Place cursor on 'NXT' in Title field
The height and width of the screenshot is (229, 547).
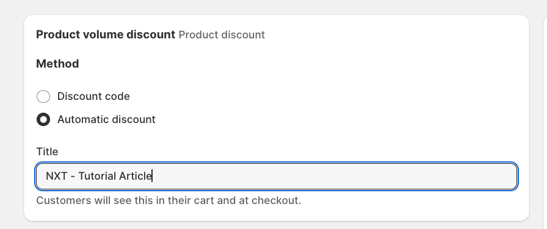click(57, 176)
